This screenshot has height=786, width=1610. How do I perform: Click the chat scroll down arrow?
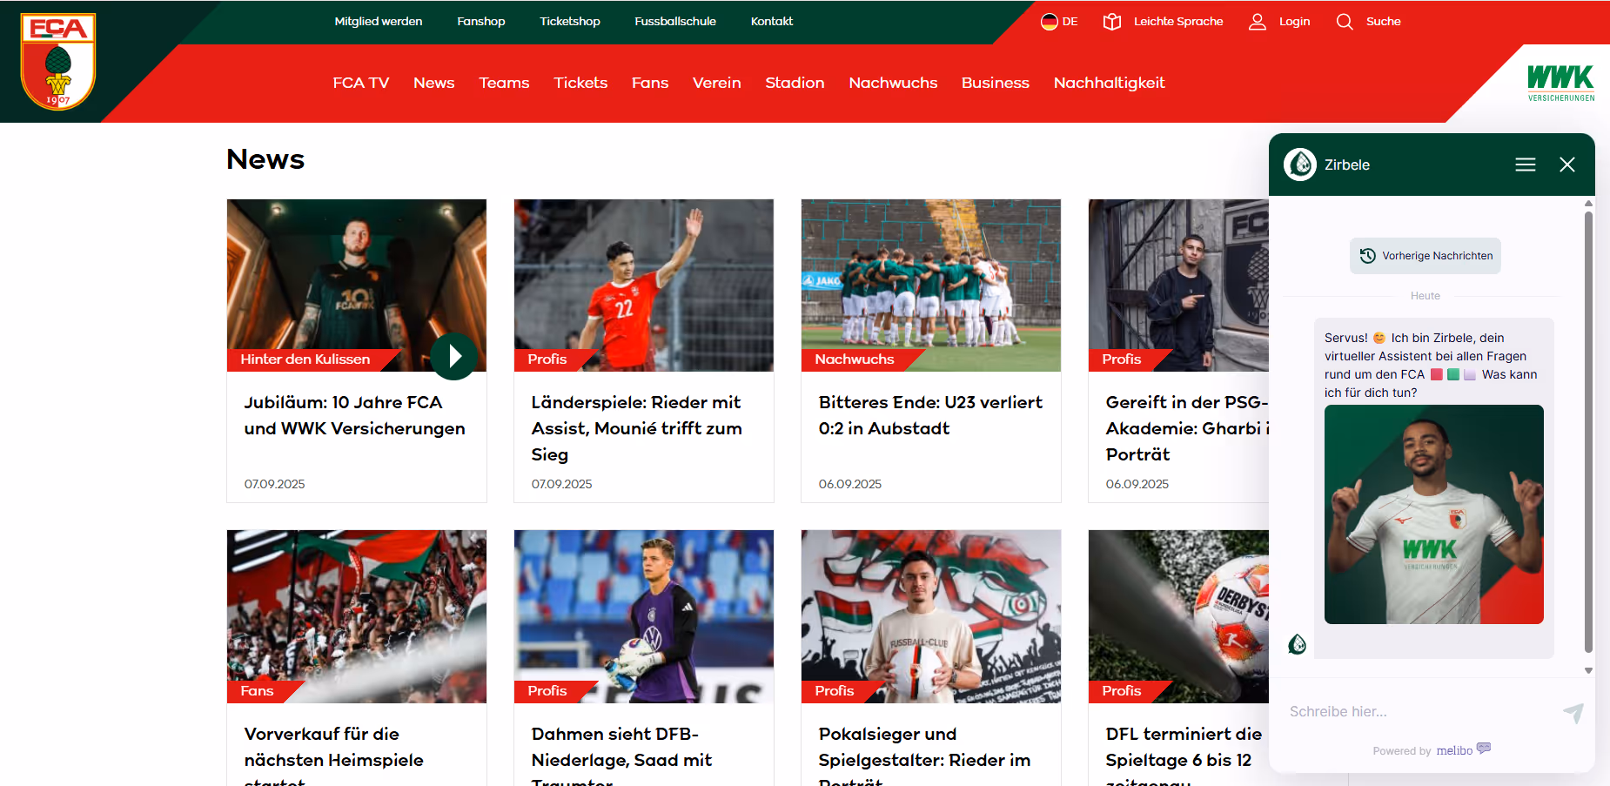(1588, 670)
